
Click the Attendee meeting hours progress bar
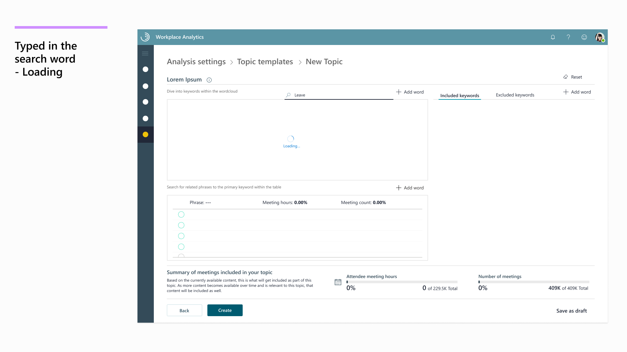[x=402, y=282]
